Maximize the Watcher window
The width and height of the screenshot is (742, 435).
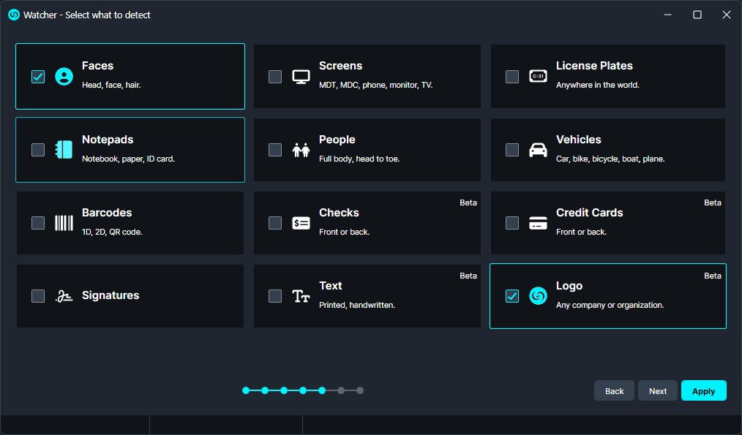coord(697,15)
